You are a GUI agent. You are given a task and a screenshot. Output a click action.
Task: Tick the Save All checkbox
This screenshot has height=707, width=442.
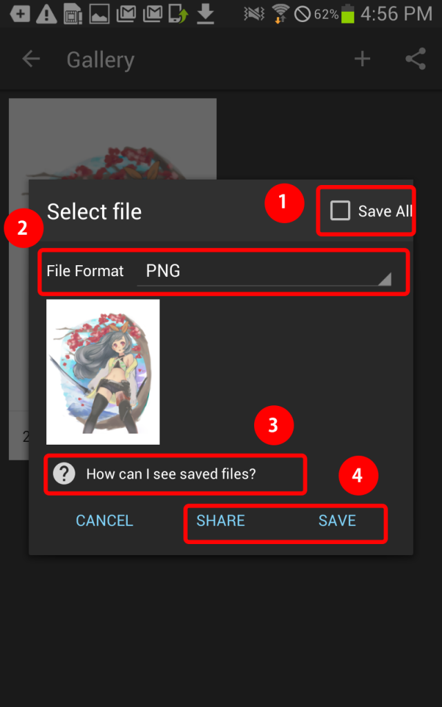[340, 211]
